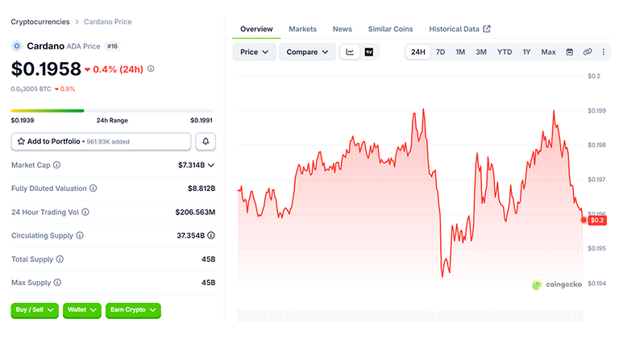Click info icon next to 37.354B value
Screen dimensions: 619x348
(x=211, y=235)
